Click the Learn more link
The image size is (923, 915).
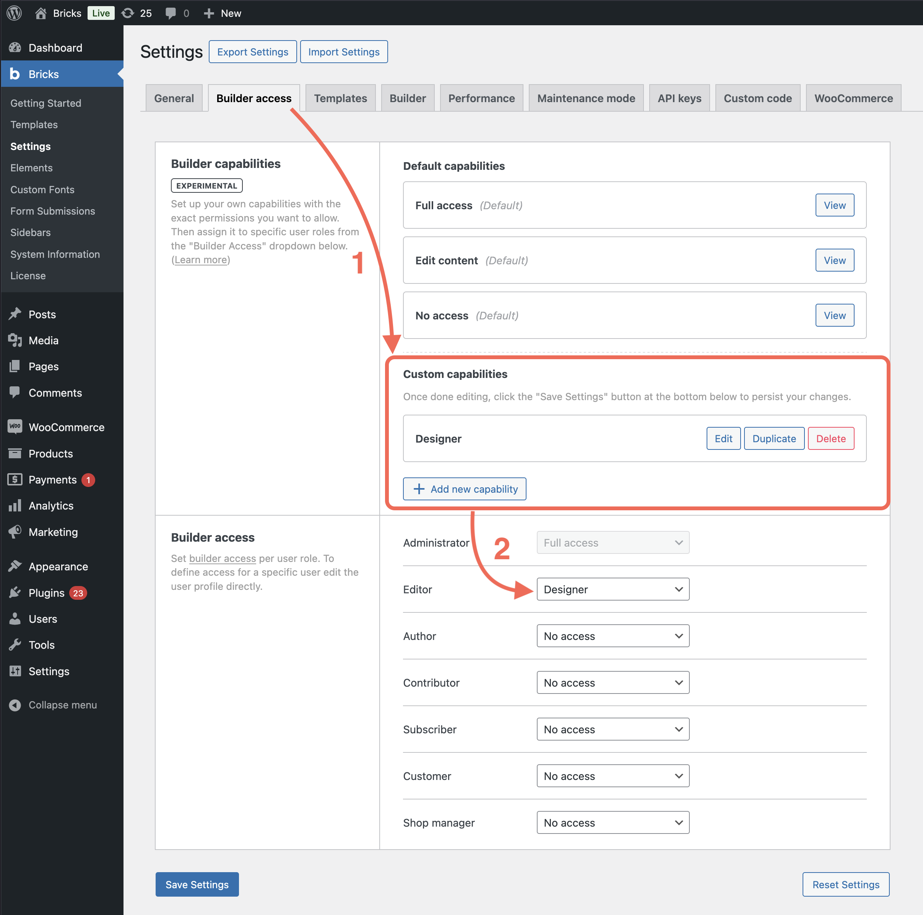click(201, 260)
